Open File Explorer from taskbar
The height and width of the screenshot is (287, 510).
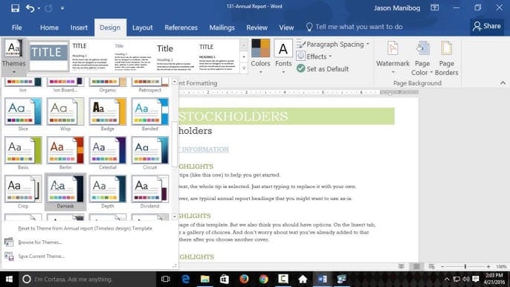coord(205,279)
